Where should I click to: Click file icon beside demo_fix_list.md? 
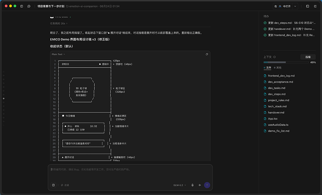click(x=265, y=131)
